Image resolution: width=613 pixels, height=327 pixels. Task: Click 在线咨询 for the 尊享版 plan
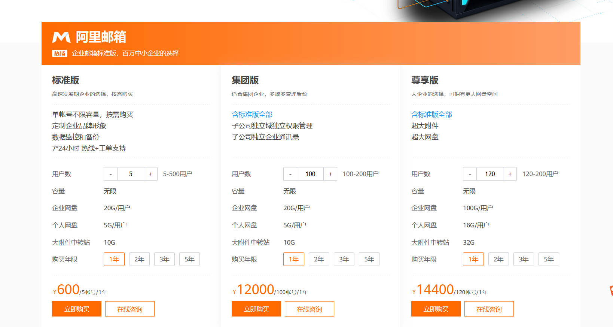pos(489,309)
